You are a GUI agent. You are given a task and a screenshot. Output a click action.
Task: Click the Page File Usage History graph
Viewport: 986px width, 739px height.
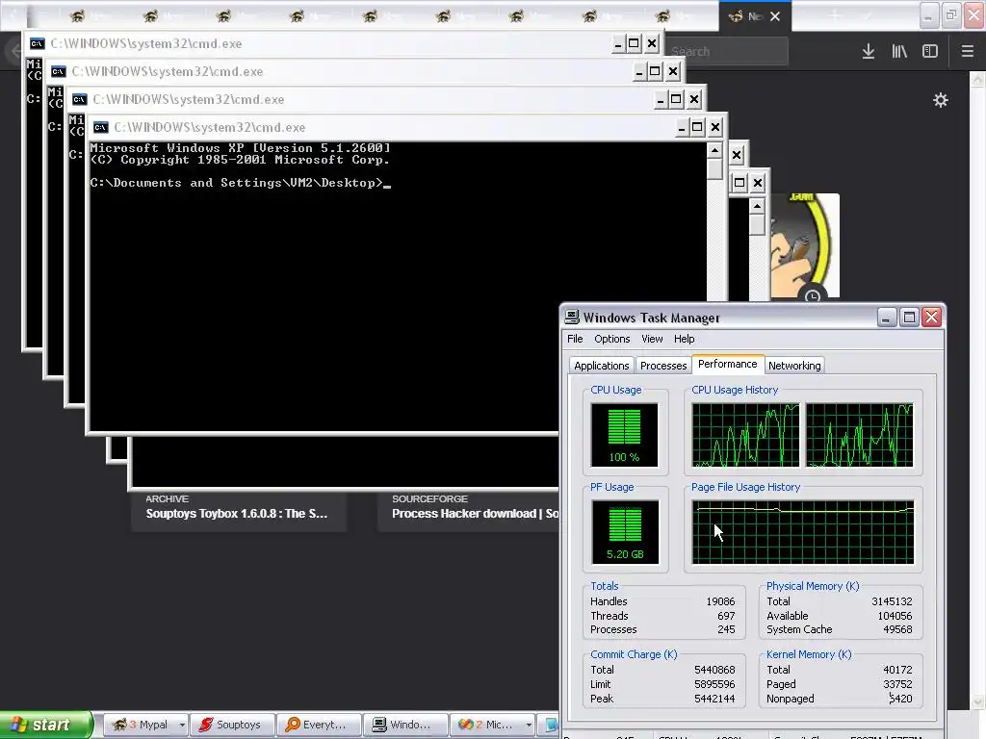803,532
